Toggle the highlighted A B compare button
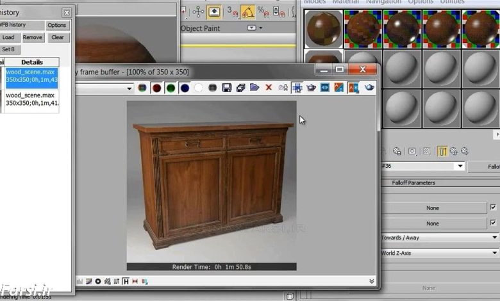Viewport: 500px width, 301px height. pos(354,88)
